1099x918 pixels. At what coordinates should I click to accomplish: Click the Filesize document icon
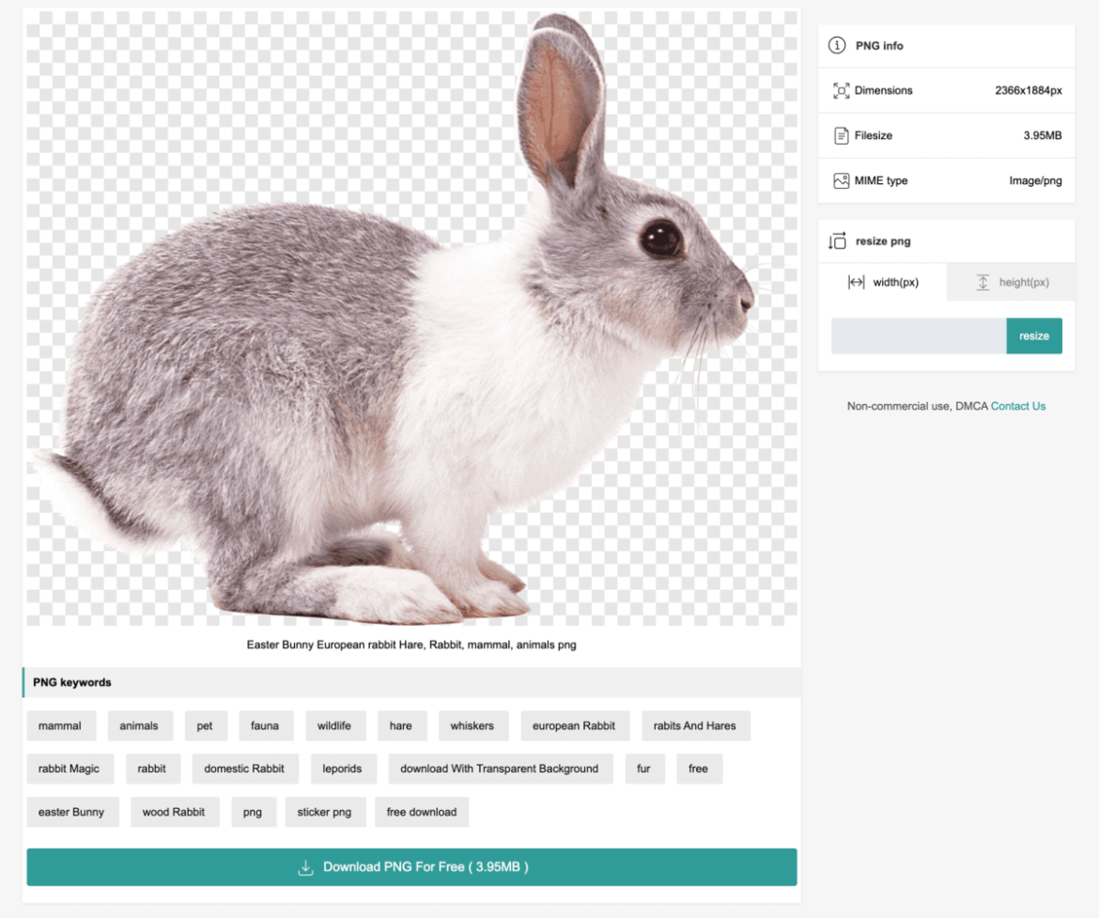(841, 135)
